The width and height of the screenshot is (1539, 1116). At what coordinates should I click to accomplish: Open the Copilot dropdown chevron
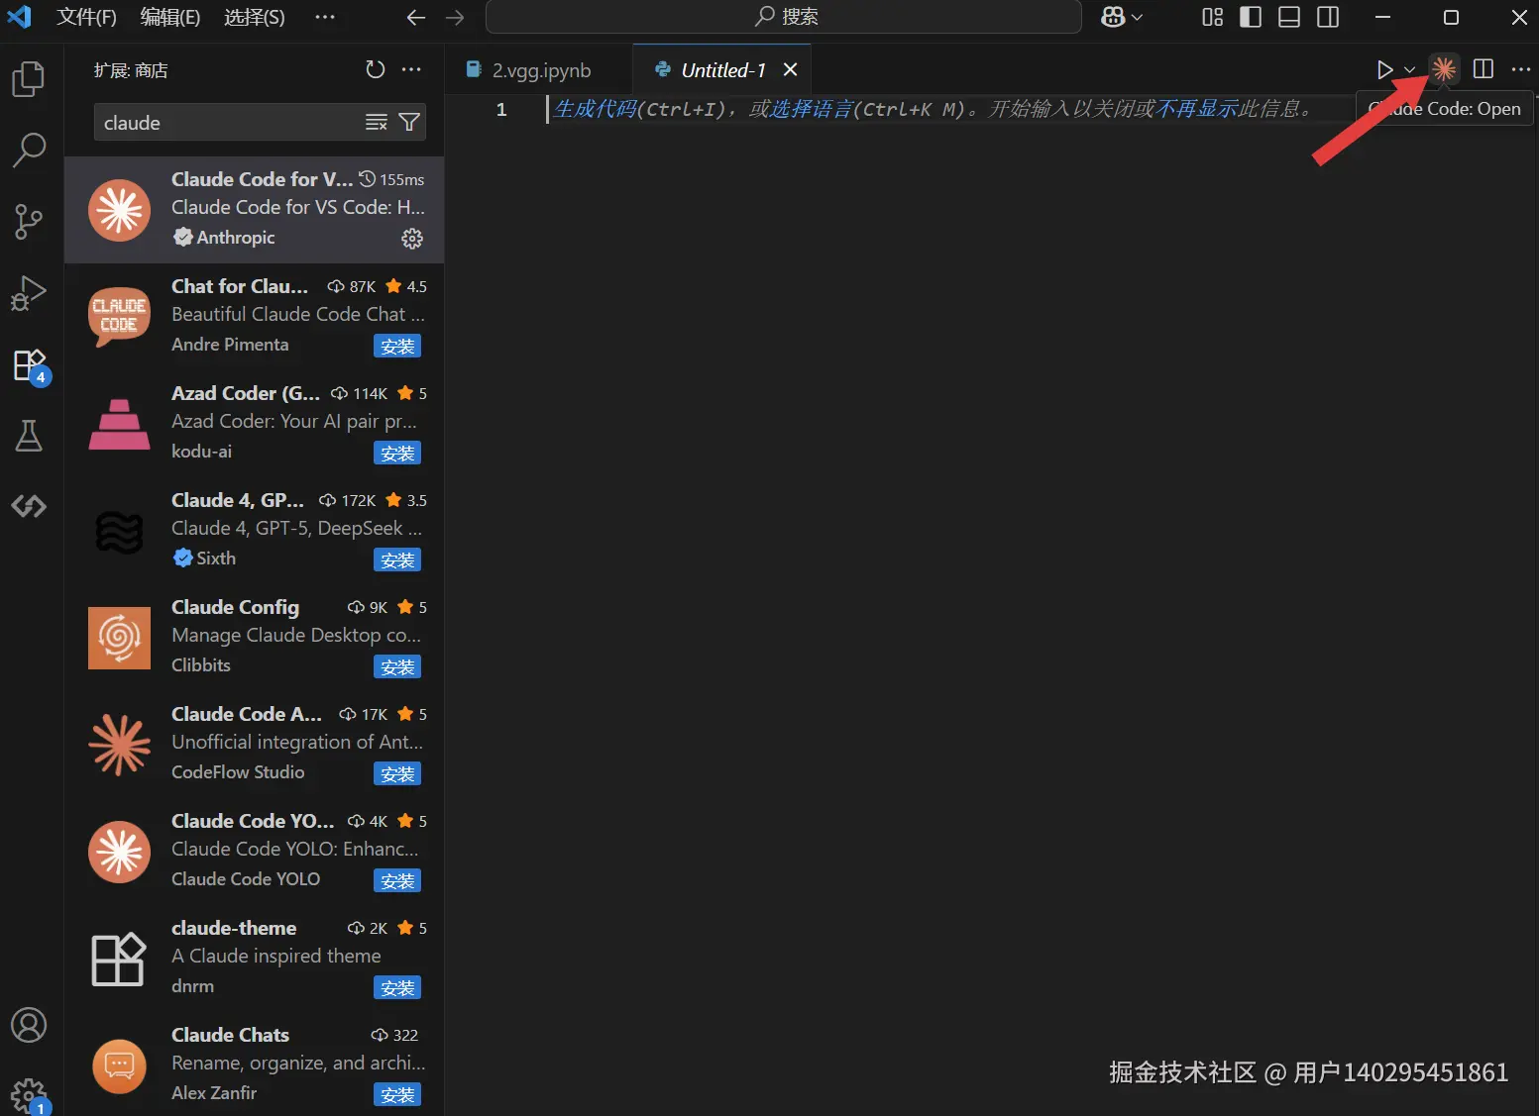tap(1137, 17)
